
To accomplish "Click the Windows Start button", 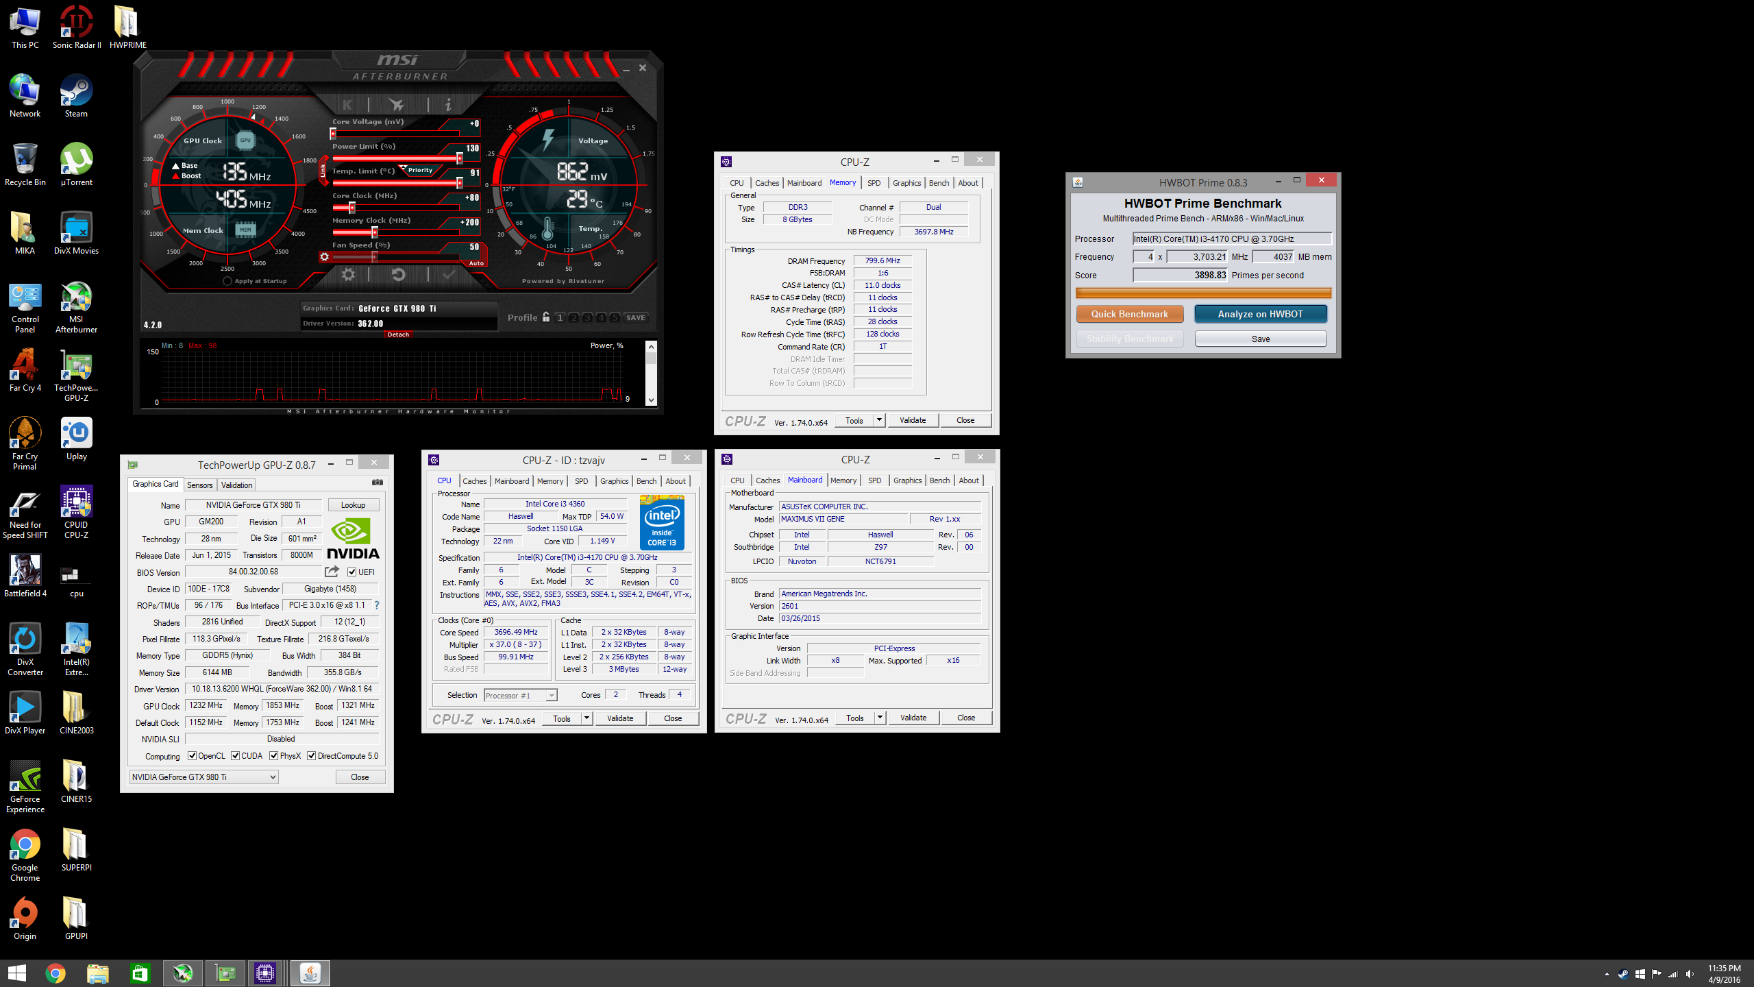I will [x=16, y=973].
